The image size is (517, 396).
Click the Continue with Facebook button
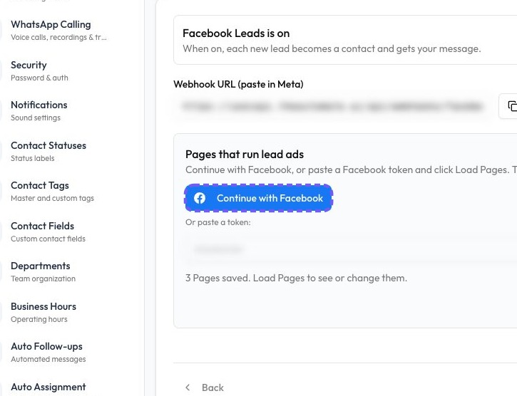258,198
